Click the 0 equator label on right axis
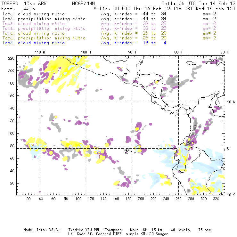The image size is (237, 237). pos(228,148)
